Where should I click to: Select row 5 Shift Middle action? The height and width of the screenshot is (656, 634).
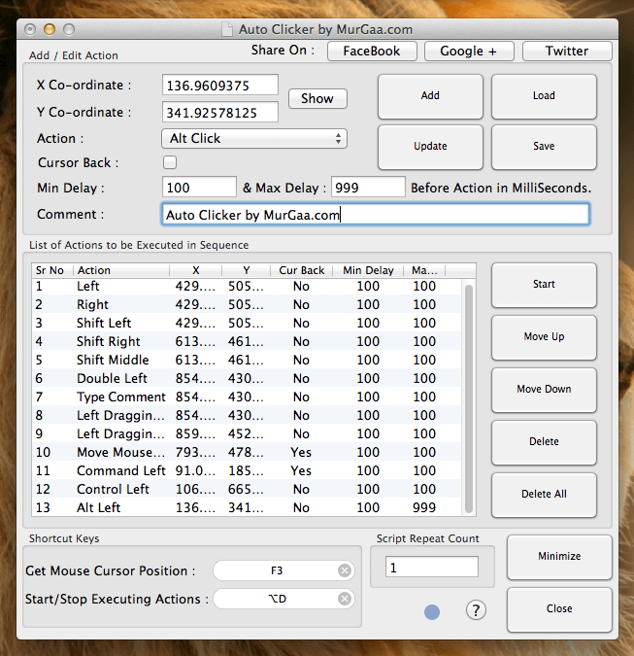click(x=247, y=360)
